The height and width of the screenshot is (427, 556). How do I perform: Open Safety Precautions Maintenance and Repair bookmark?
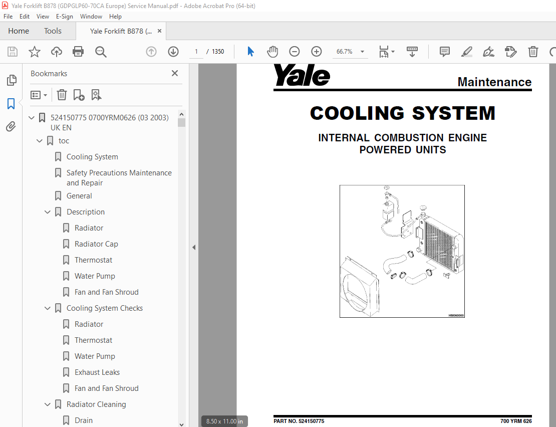119,178
